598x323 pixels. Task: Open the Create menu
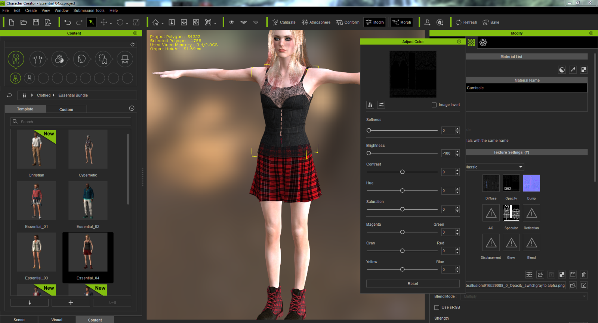[x=31, y=10]
